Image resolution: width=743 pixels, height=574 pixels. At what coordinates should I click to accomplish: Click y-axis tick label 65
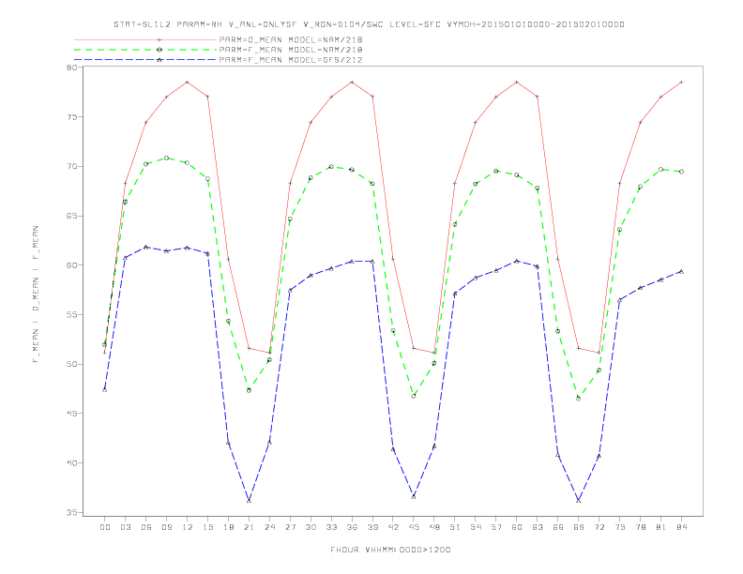point(71,216)
